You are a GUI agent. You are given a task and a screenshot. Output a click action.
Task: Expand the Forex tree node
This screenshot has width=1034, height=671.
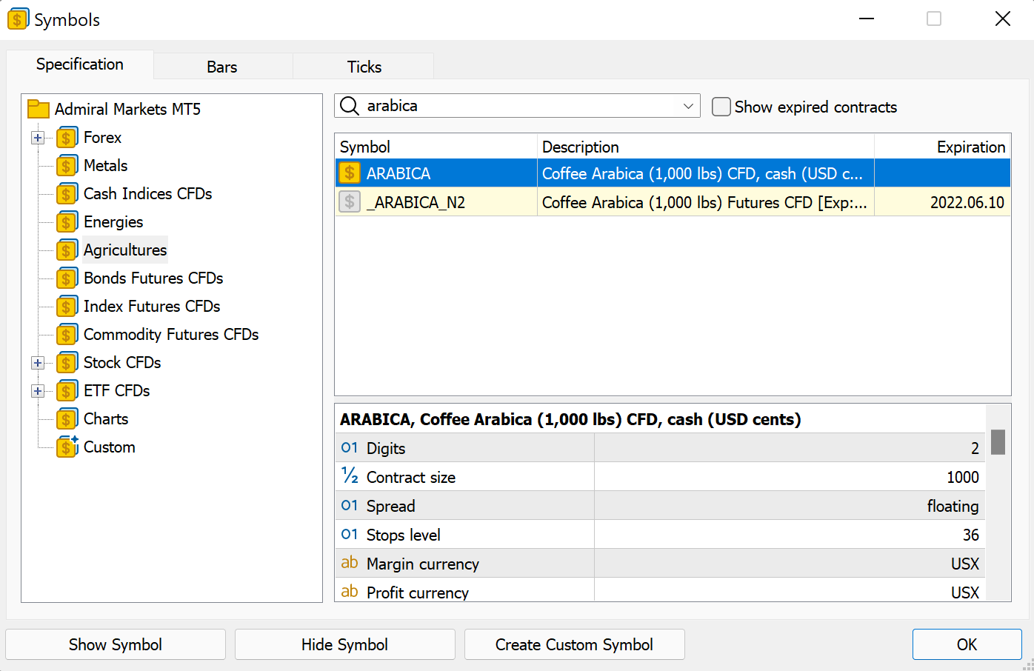(x=38, y=138)
